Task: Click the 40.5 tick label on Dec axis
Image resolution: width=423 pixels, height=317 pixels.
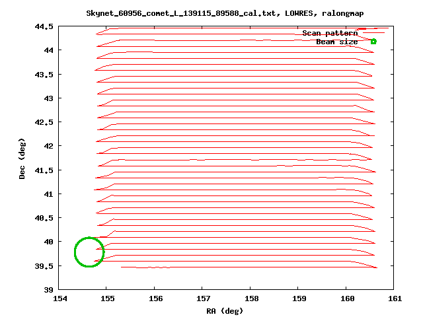Action: click(x=44, y=218)
